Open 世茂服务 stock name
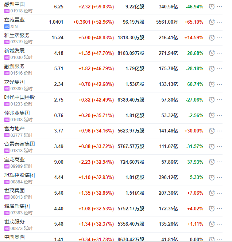Viewport: 232px width, 242px height. [14, 222]
